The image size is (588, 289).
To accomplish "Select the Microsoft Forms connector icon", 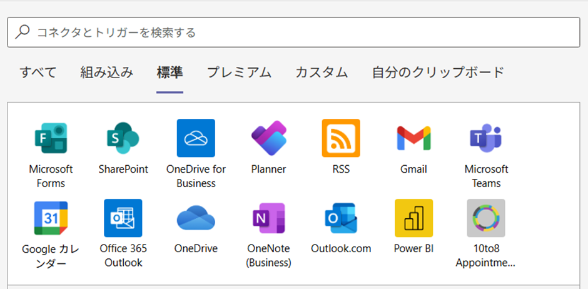I will pyautogui.click(x=51, y=138).
